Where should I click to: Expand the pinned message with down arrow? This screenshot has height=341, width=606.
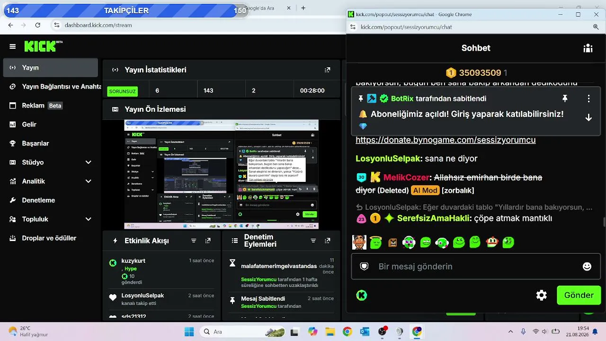[x=588, y=117]
